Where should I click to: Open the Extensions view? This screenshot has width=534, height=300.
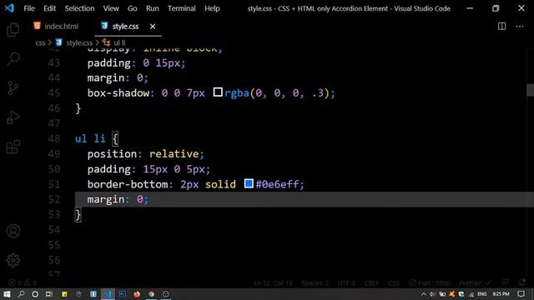tap(13, 147)
